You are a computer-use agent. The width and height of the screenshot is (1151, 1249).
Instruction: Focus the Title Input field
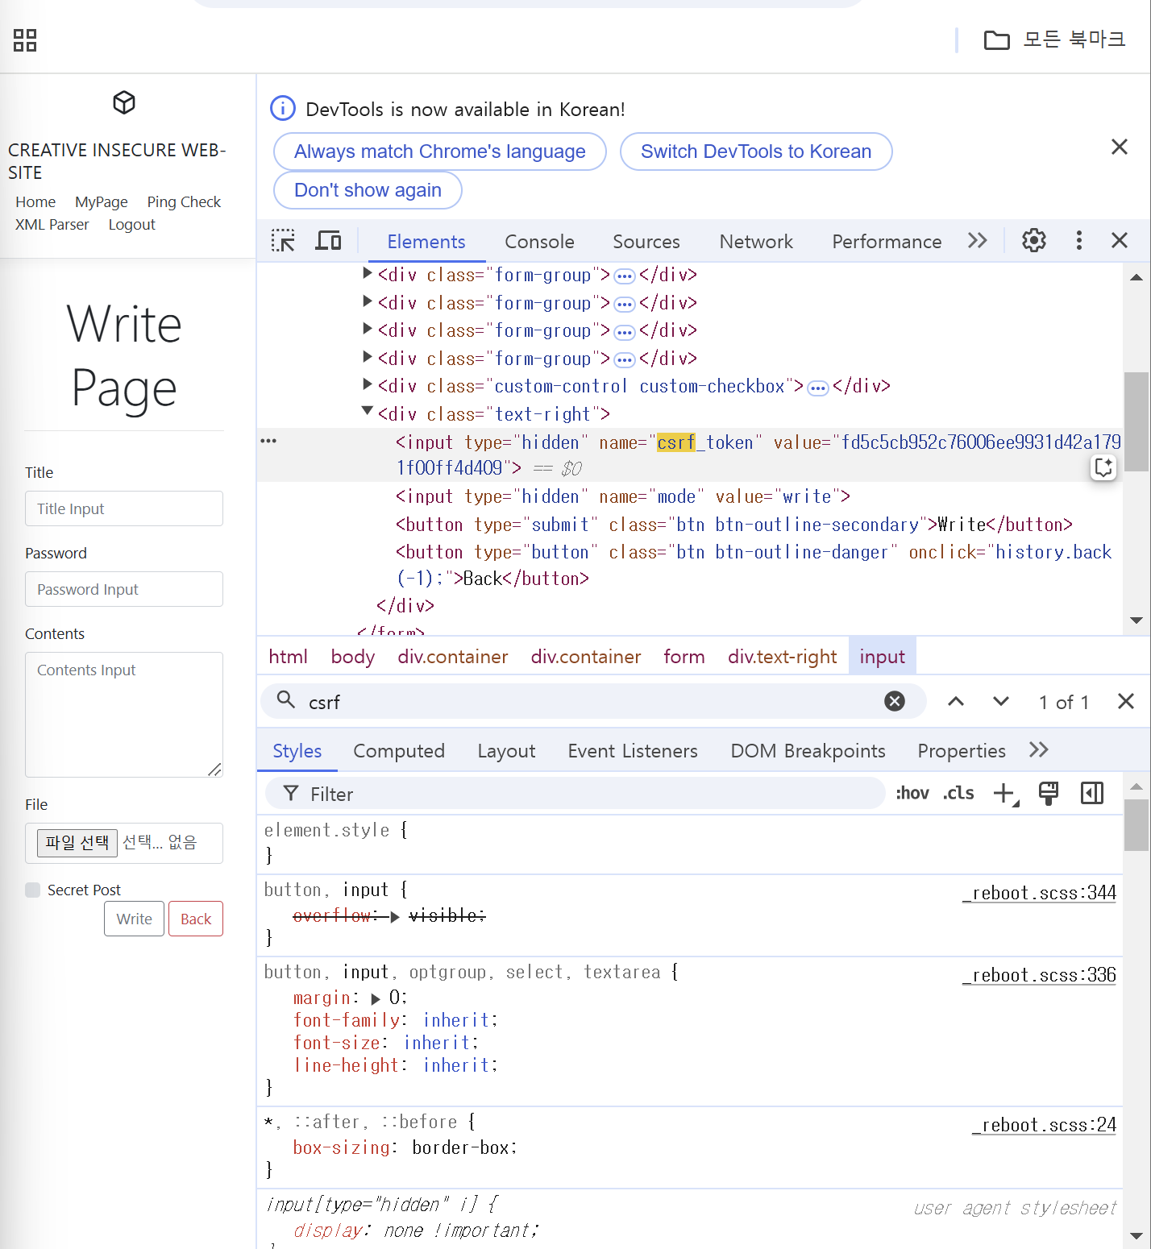point(124,508)
